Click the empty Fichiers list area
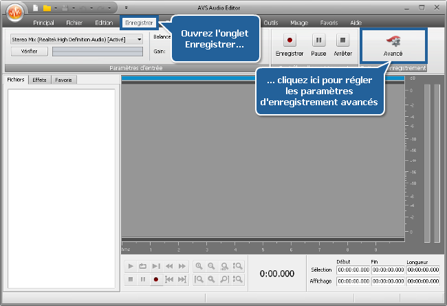447x306 pixels. pyautogui.click(x=61, y=188)
